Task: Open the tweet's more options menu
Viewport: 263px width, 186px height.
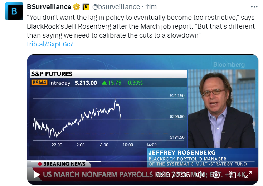Action: pyautogui.click(x=254, y=7)
